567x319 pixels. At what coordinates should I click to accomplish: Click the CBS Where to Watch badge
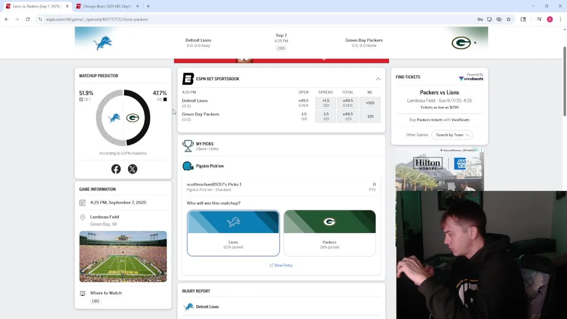click(95, 301)
